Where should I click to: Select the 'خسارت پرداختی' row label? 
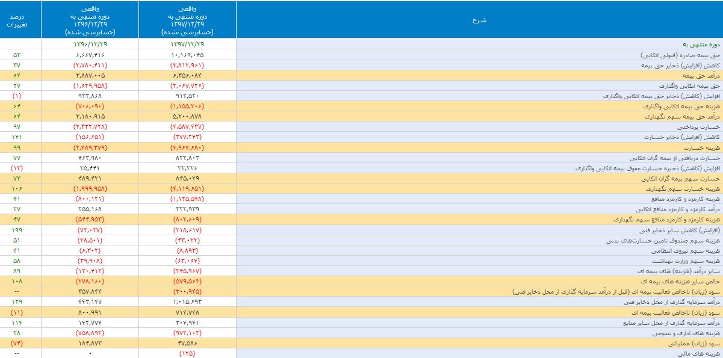click(x=700, y=127)
